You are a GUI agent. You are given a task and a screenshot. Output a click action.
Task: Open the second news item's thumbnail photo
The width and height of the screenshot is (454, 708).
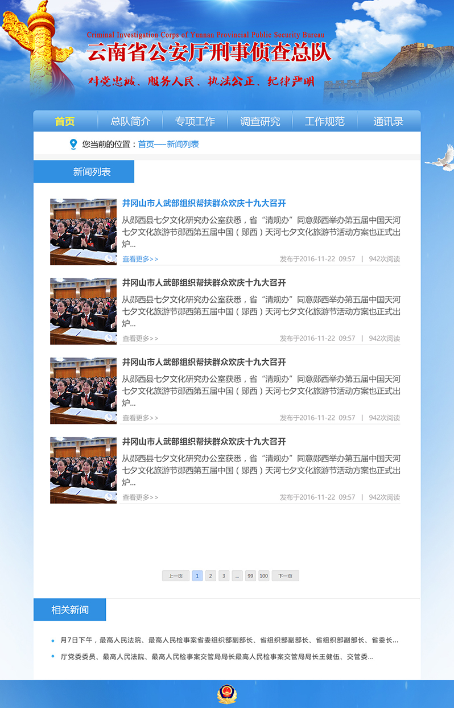[83, 311]
